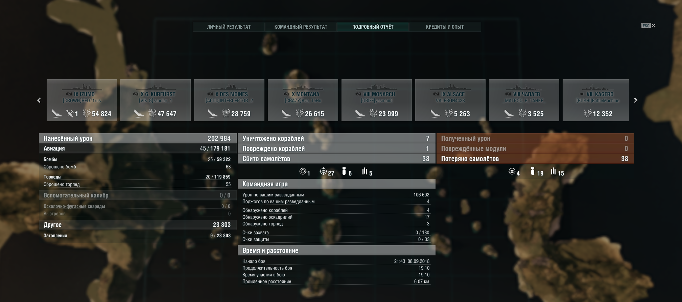The height and width of the screenshot is (302, 682).
Task: Open the Личный результат tab
Action: [229, 27]
